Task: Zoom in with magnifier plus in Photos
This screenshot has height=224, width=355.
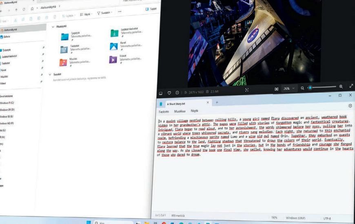Action: [341, 87]
